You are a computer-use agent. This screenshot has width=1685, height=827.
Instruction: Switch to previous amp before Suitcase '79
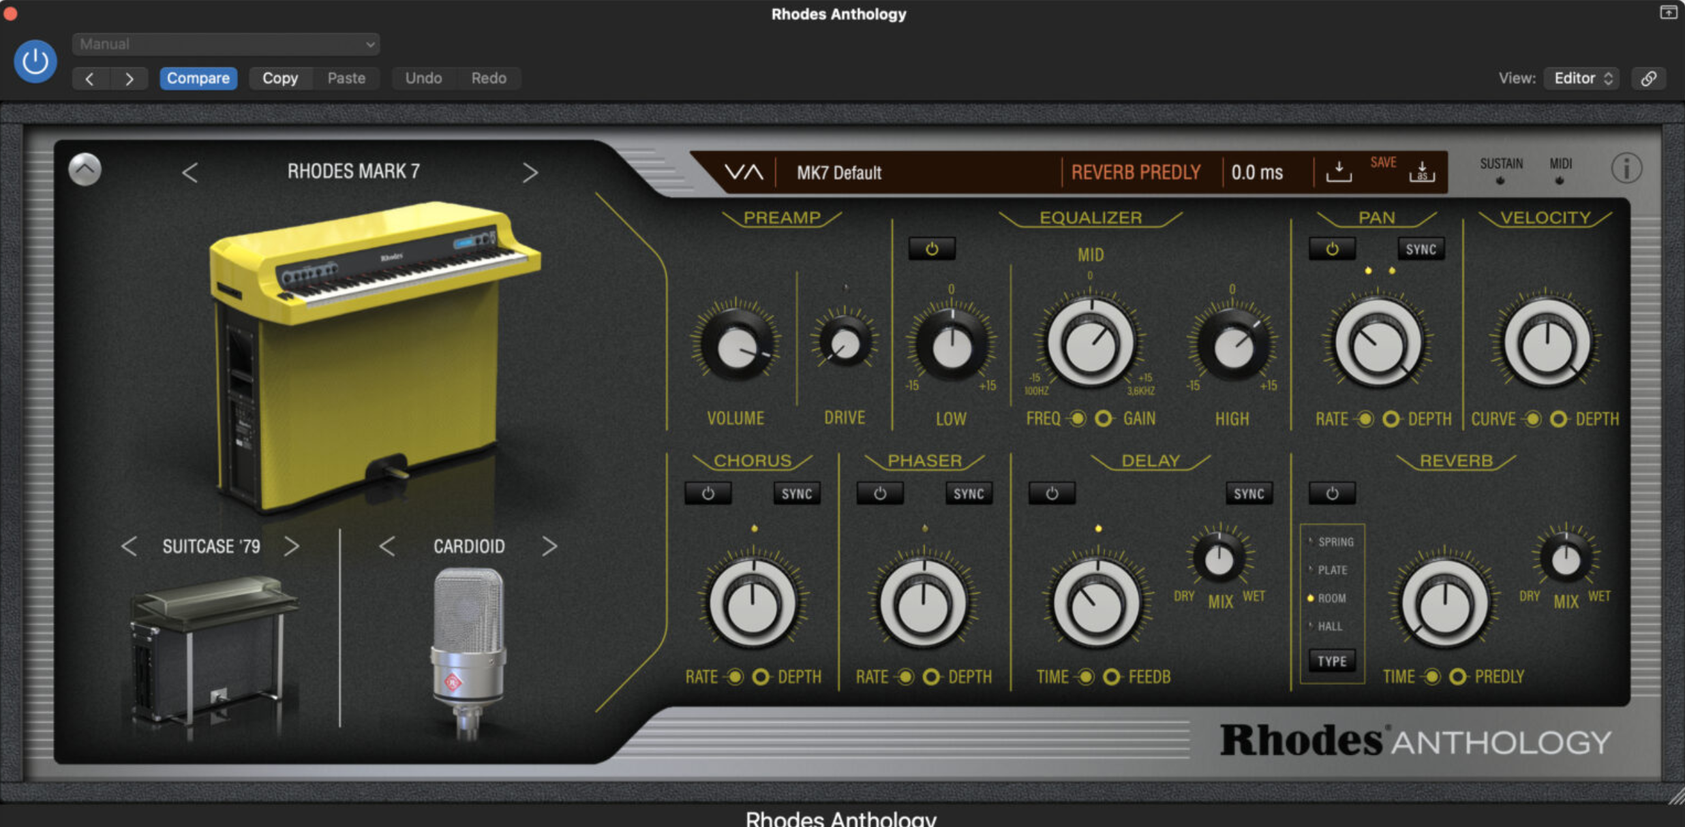click(129, 546)
